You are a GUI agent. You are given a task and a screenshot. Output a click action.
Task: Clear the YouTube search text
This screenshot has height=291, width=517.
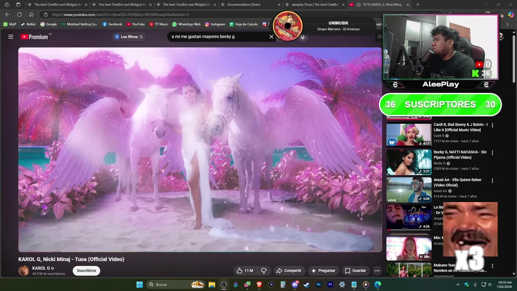coord(271,36)
